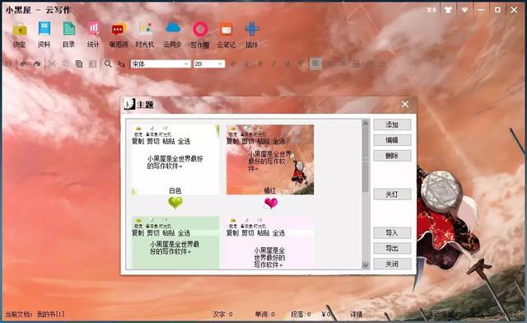The width and height of the screenshot is (527, 323).
Task: Click the 导出 export button
Action: 392,248
